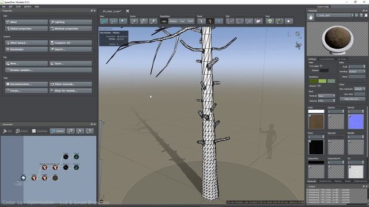Click the first icon in the Mode toolbar group
The width and height of the screenshot is (369, 207).
[x=201, y=21]
